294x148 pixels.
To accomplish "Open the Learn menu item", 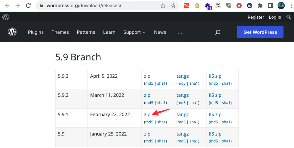I will point(109,32).
